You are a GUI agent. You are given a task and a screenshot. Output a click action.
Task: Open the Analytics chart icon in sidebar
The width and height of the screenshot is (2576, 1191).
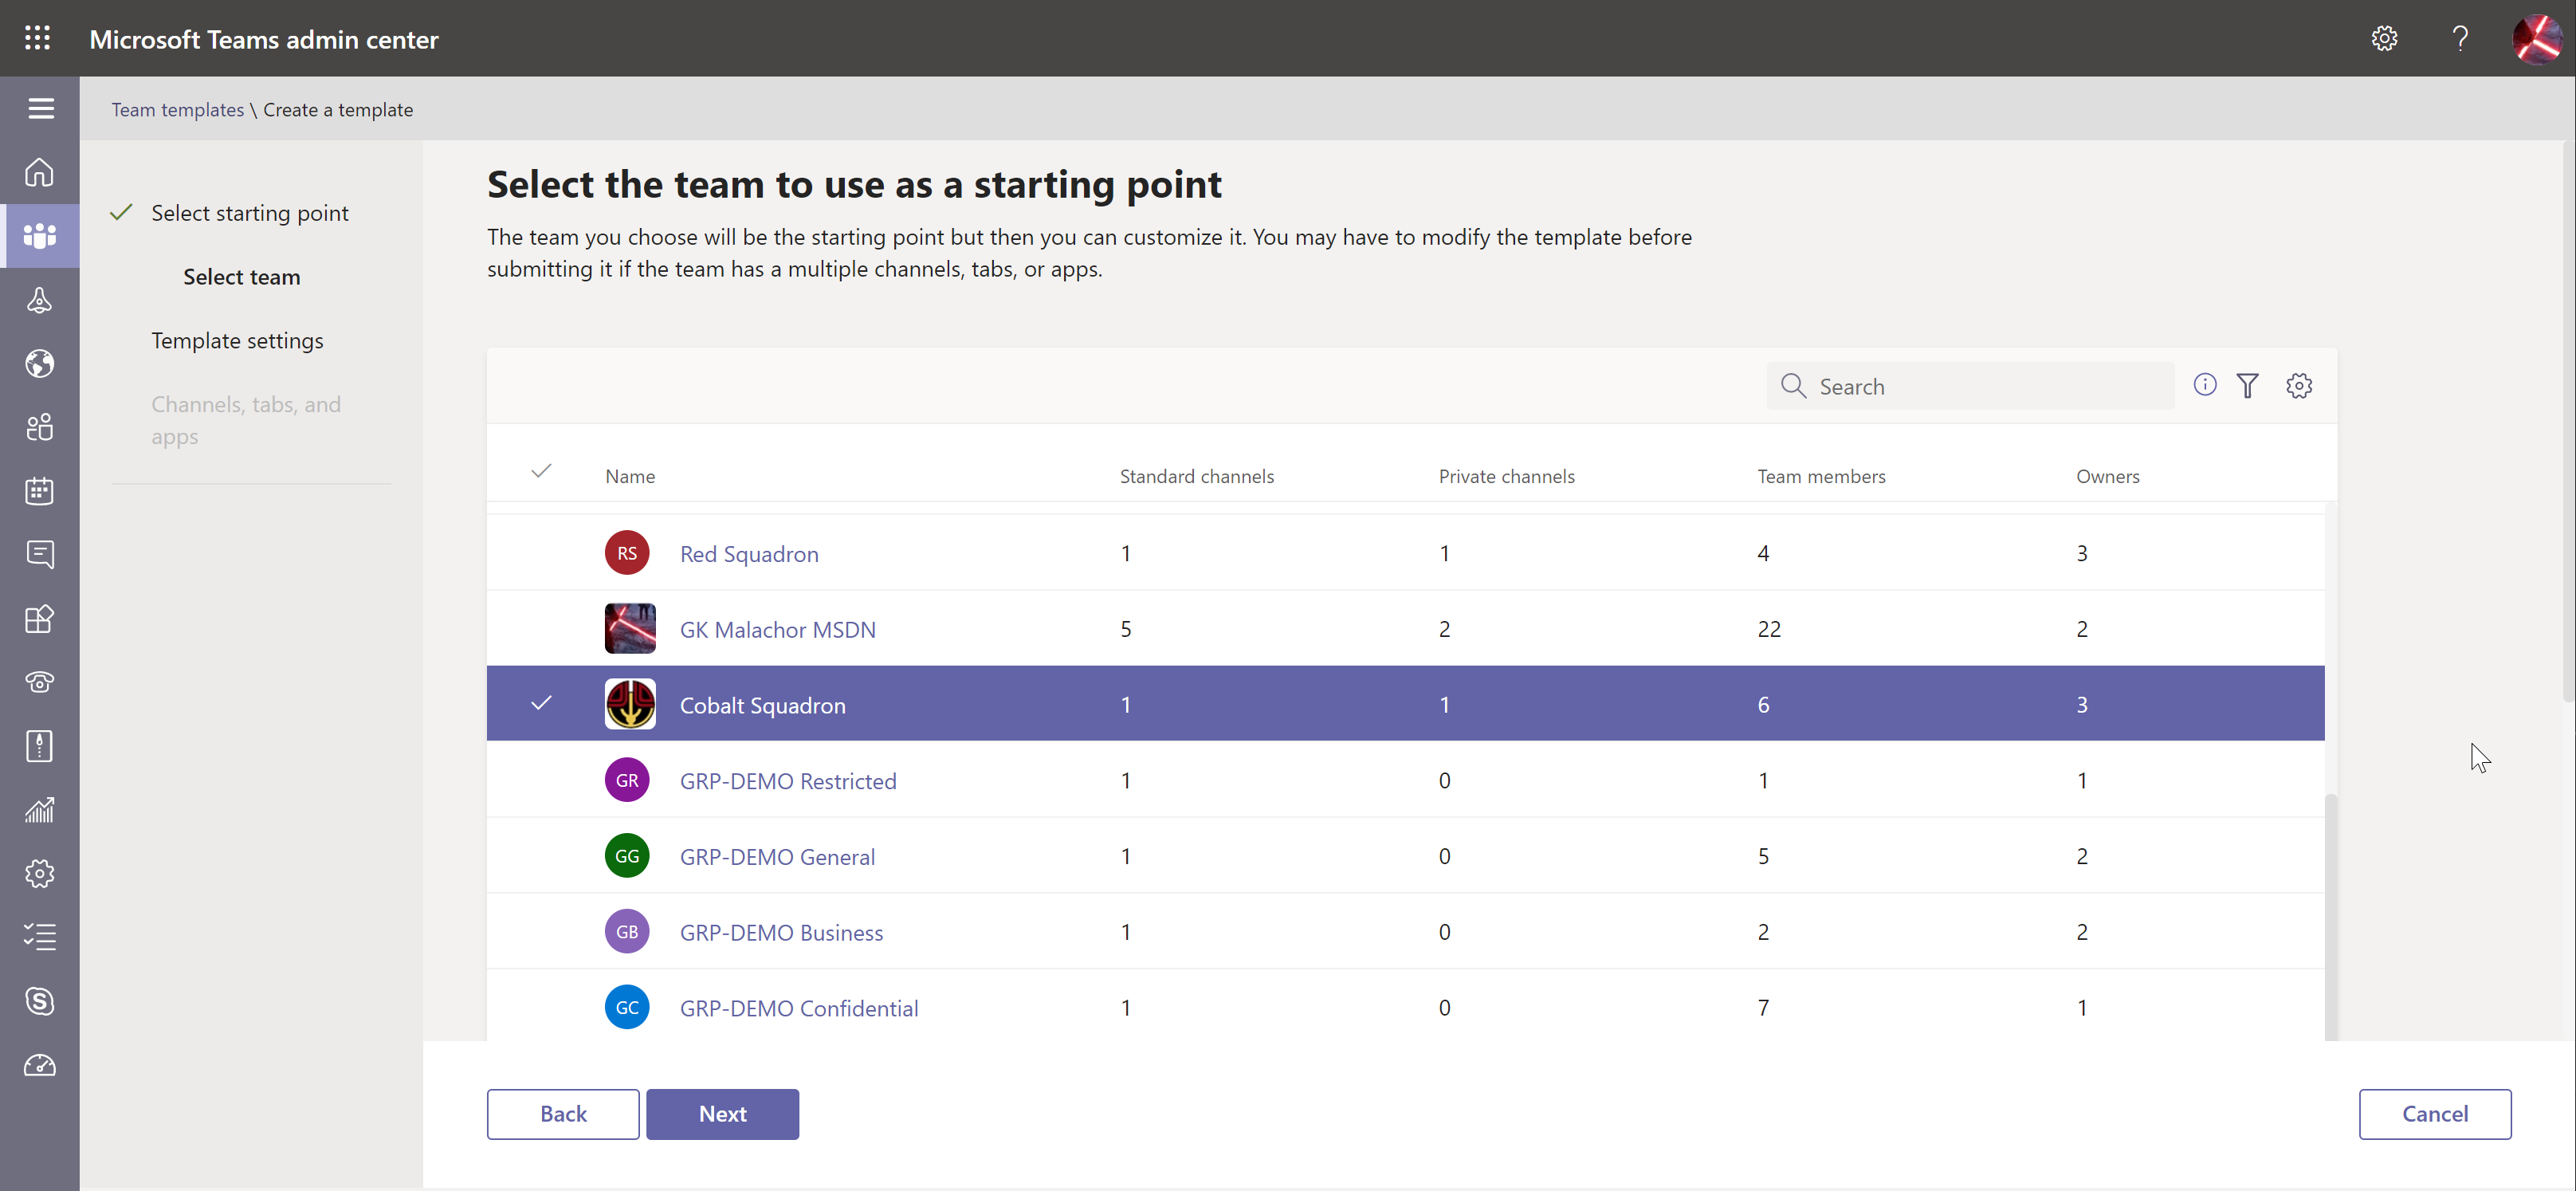click(x=39, y=810)
